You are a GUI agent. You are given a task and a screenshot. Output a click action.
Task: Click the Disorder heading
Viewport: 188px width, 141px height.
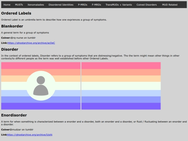coord(10,49)
